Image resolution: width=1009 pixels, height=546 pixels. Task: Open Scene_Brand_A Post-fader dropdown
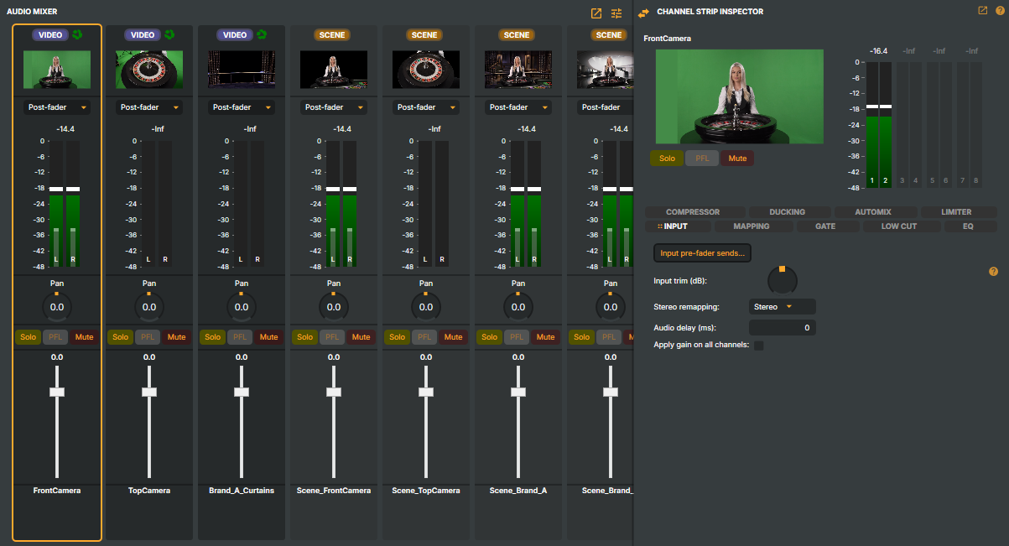tap(518, 107)
